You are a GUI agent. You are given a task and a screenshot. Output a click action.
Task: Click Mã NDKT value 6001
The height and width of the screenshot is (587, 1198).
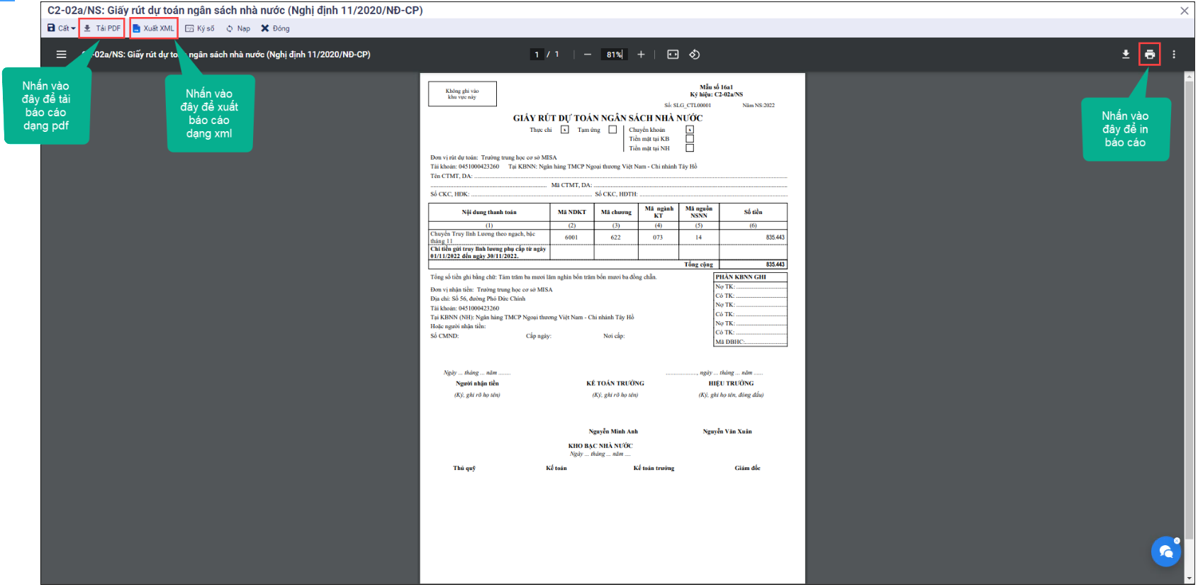[571, 237]
